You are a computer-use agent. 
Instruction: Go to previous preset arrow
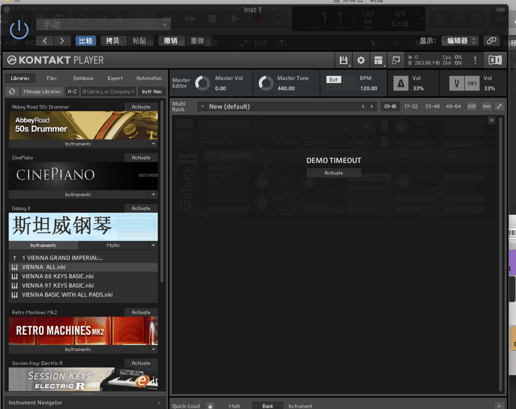(45, 41)
